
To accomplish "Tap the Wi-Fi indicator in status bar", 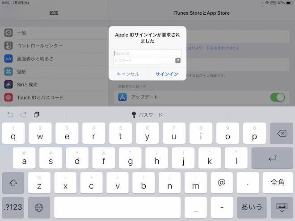I will pyautogui.click(x=267, y=3).
